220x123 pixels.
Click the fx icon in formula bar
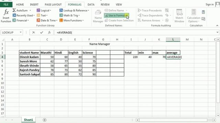49,32
